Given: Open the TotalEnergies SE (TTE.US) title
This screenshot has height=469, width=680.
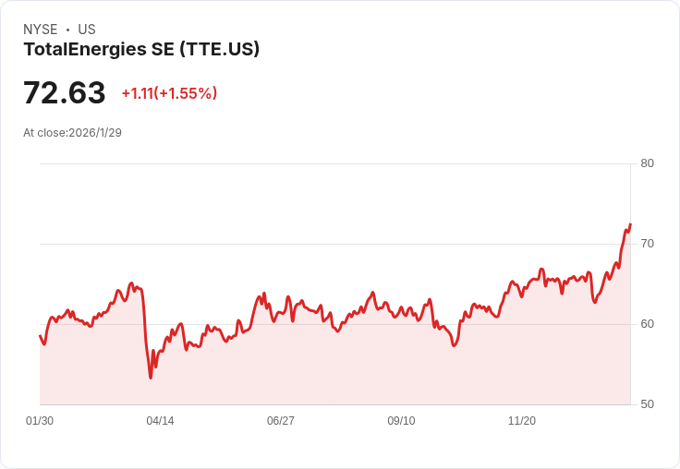Looking at the screenshot, I should coord(141,50).
